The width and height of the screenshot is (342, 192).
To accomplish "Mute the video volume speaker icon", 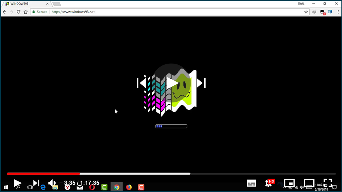I will [52, 183].
